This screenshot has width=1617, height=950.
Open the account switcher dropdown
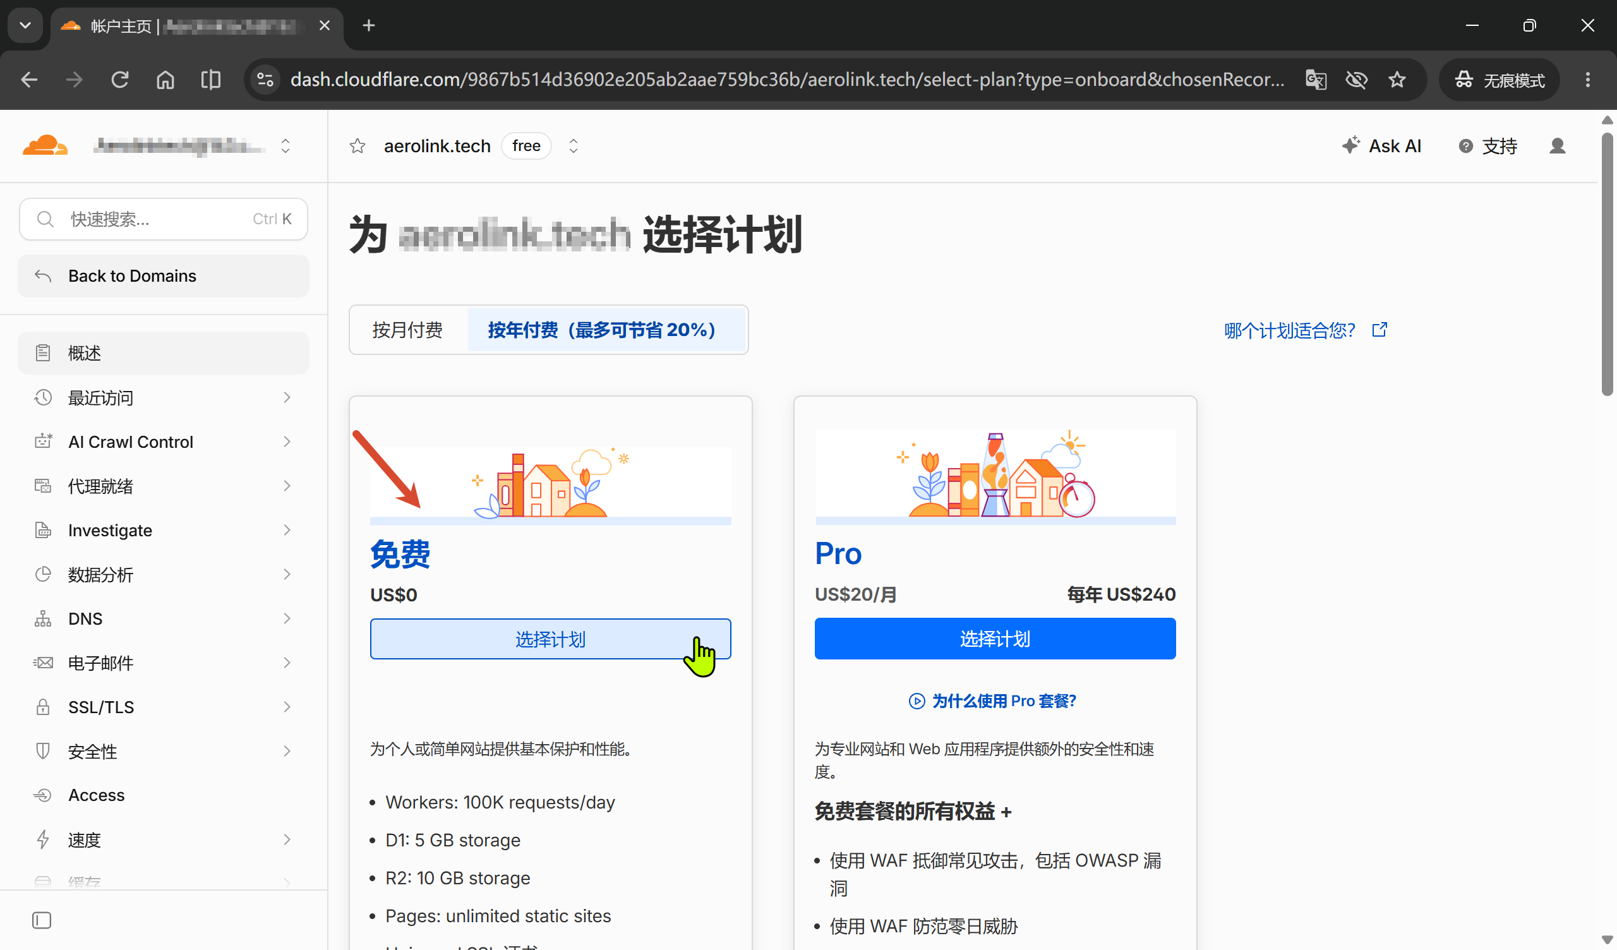pyautogui.click(x=286, y=146)
